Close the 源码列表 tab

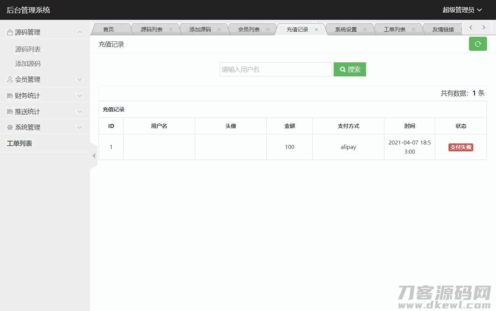171,30
